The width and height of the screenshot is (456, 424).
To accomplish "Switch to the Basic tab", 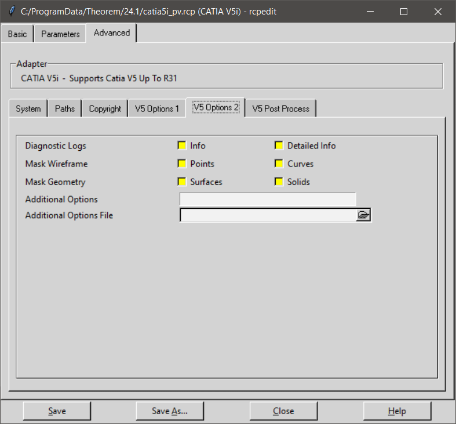I will 17,34.
